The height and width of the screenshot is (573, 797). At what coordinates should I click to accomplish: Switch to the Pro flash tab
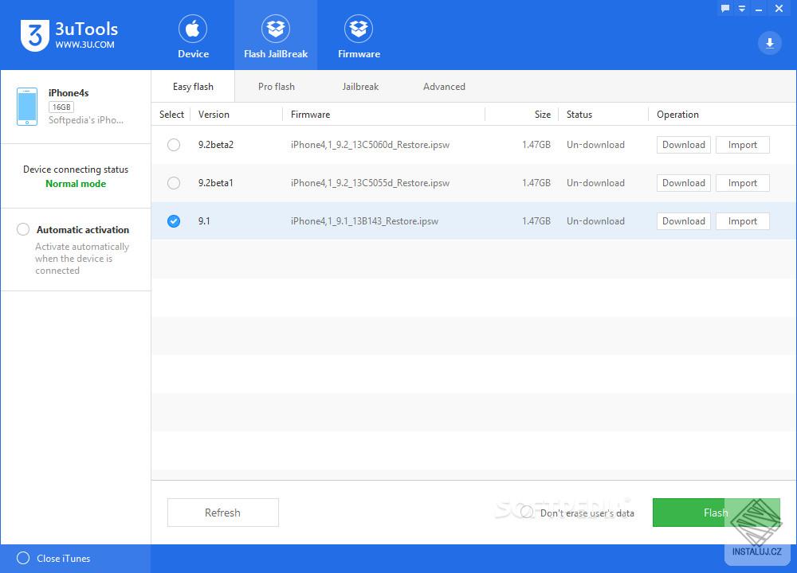tap(276, 86)
